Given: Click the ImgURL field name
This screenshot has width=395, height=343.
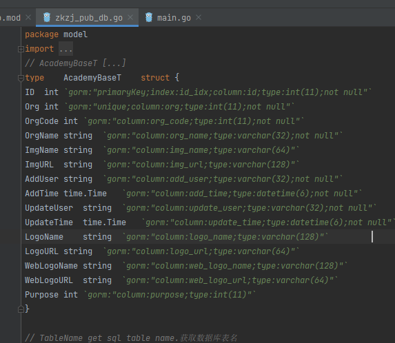Looking at the screenshot, I should click(39, 165).
